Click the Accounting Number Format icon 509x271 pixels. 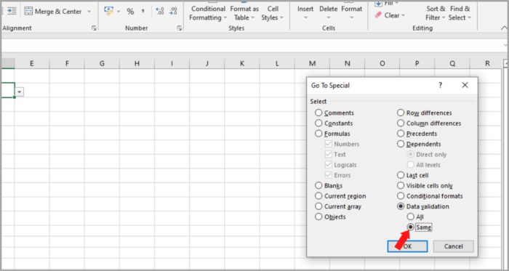tap(109, 11)
